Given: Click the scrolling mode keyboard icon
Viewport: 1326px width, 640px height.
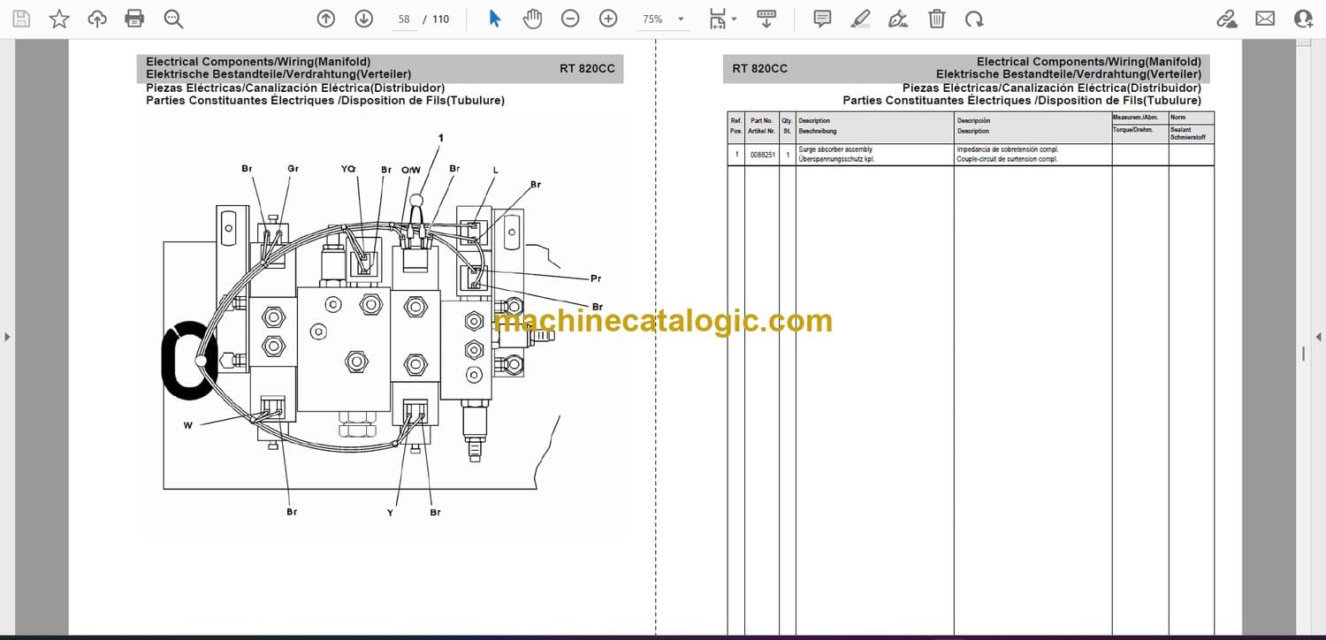Looking at the screenshot, I should [x=766, y=19].
